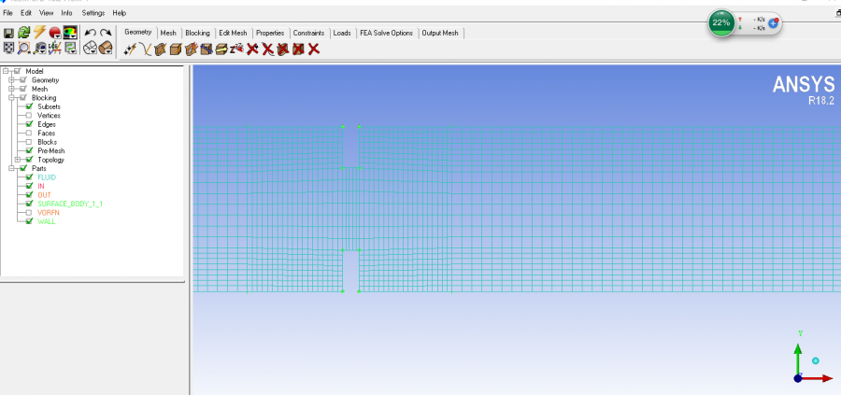Enable the Vertices checkbox
The width and height of the screenshot is (841, 395).
coord(29,115)
